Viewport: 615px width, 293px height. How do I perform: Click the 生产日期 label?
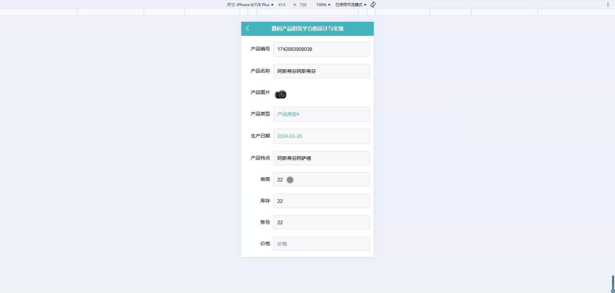[260, 136]
